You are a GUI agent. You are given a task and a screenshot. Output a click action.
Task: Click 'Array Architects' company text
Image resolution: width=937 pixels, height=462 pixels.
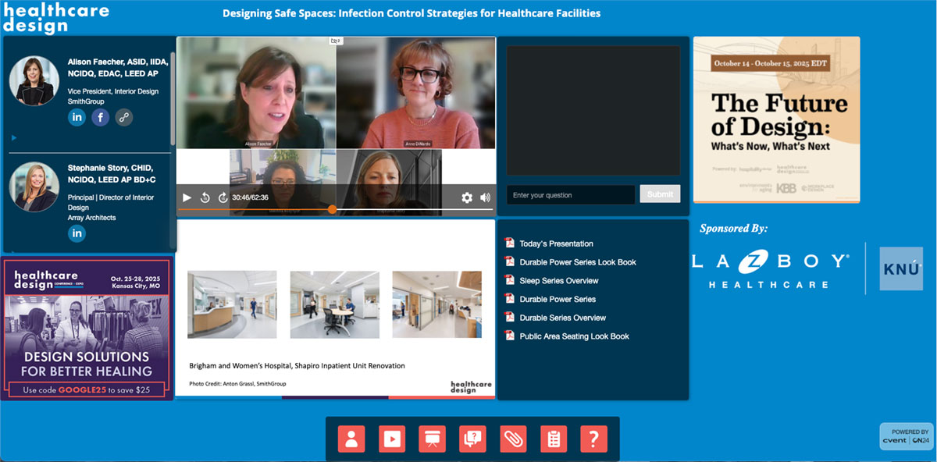tap(91, 218)
